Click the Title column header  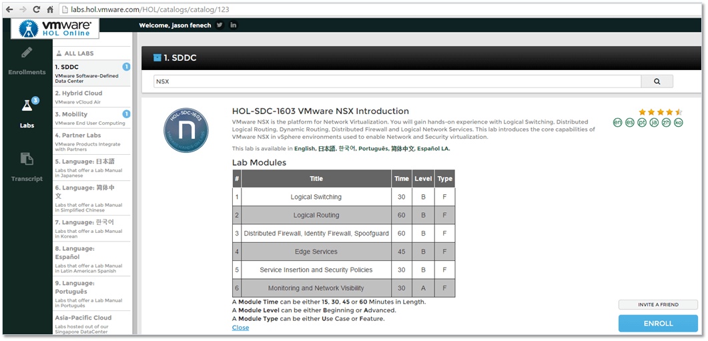point(316,179)
